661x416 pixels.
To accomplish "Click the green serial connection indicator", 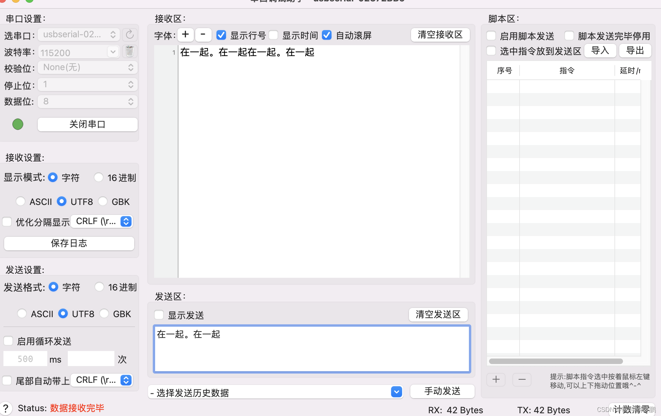I will pyautogui.click(x=17, y=124).
